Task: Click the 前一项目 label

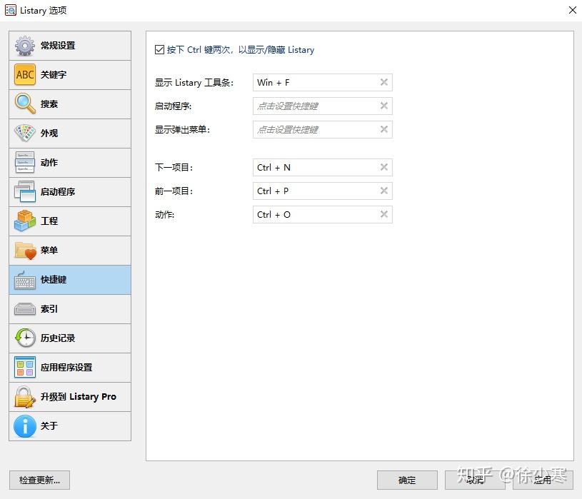Action: [x=174, y=191]
